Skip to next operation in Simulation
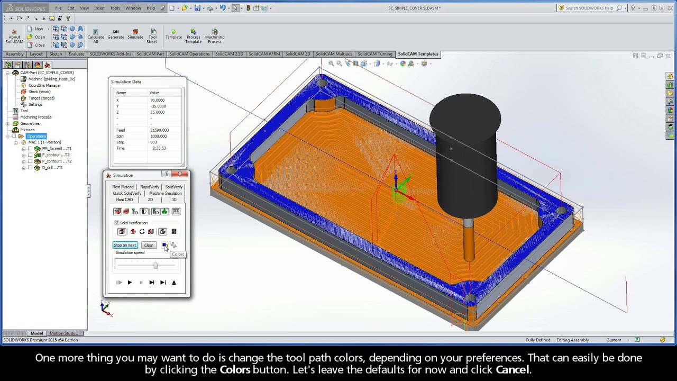Screen dimensions: 677x381 coord(163,283)
